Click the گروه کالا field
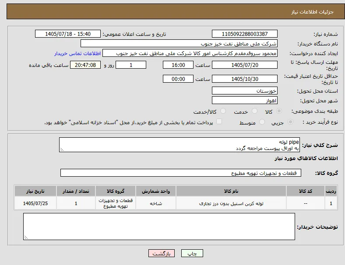Screen dimensions: 345x265 (x=181, y=173)
